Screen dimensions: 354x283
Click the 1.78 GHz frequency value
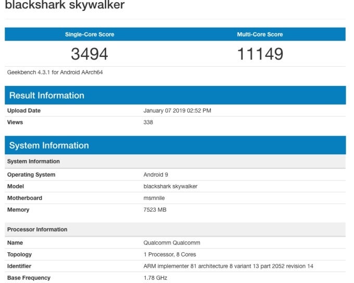click(155, 278)
